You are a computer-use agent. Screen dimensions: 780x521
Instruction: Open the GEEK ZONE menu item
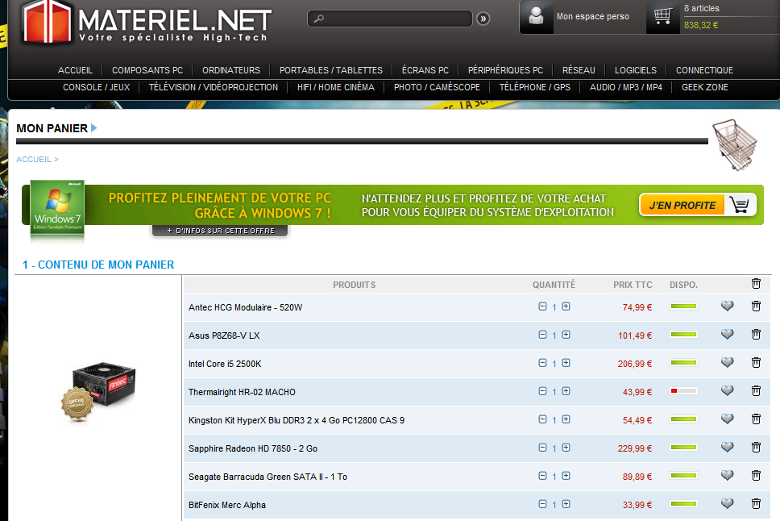tap(705, 87)
